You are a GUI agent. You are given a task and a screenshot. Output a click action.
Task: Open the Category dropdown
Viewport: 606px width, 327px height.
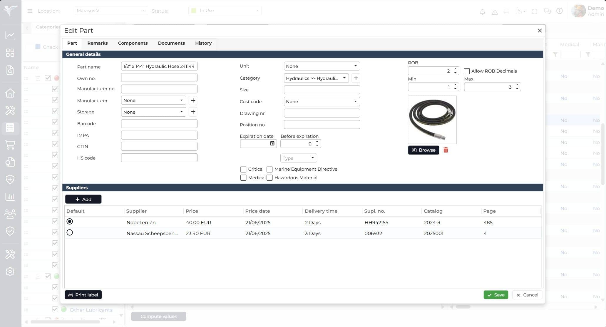click(x=316, y=78)
